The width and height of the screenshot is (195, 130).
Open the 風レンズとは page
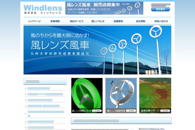click(x=98, y=21)
